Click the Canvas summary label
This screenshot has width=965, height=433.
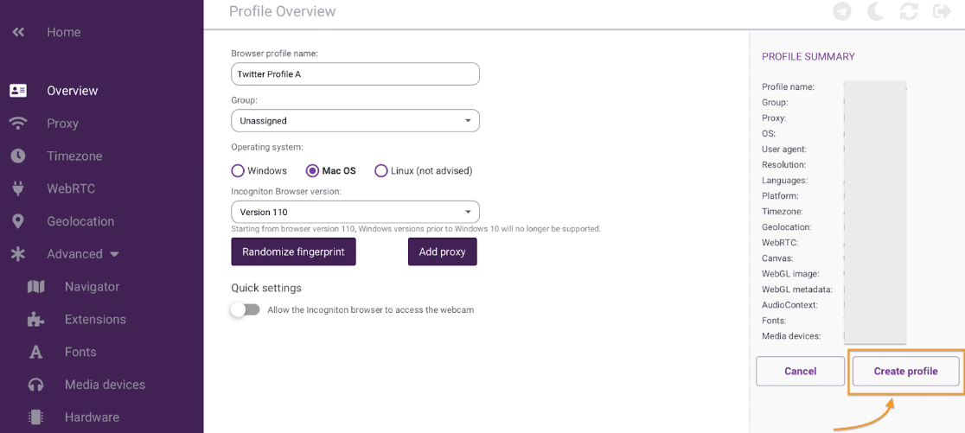[x=777, y=258]
